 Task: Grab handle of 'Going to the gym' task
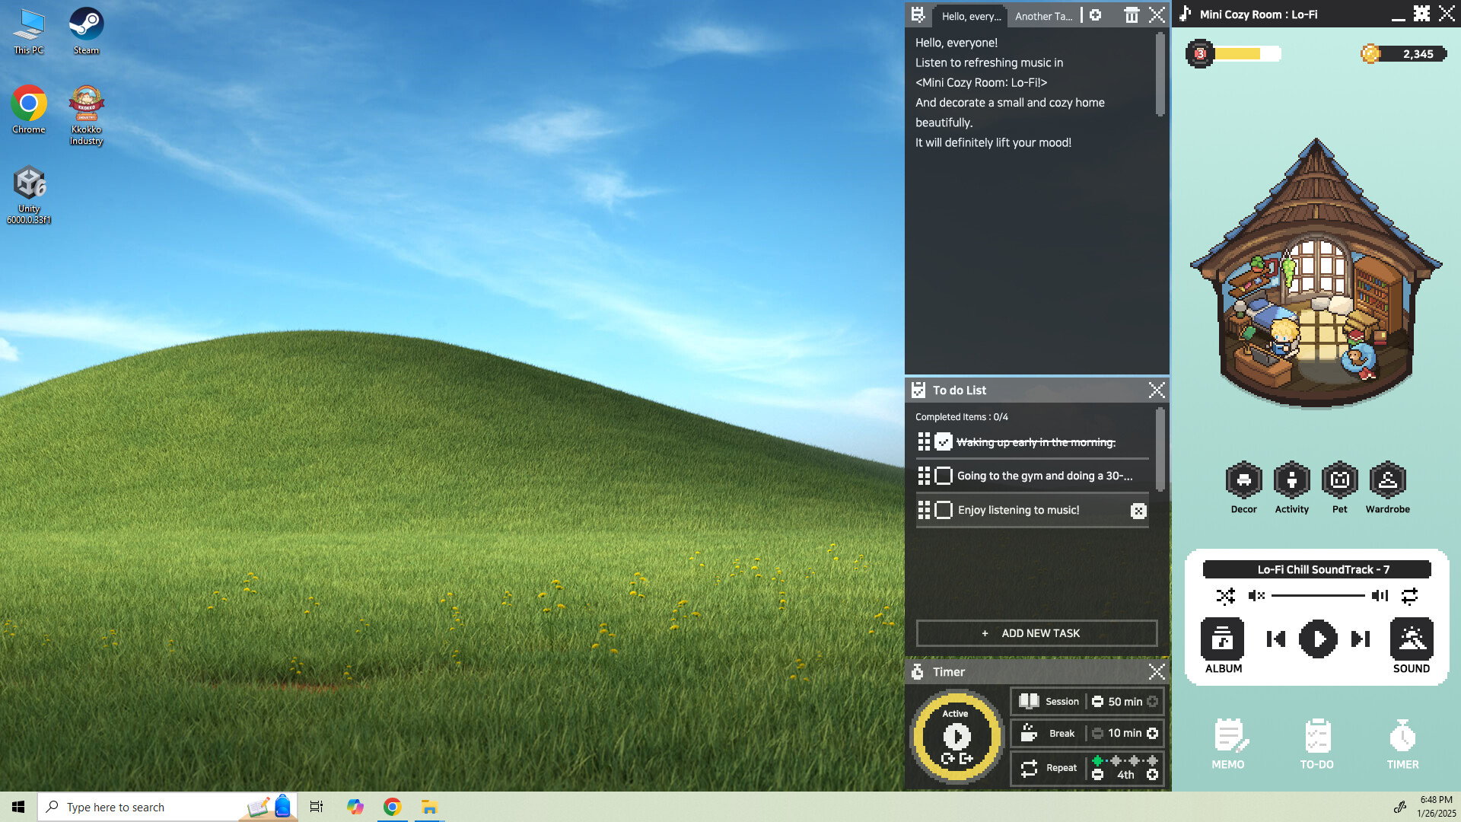coord(924,476)
